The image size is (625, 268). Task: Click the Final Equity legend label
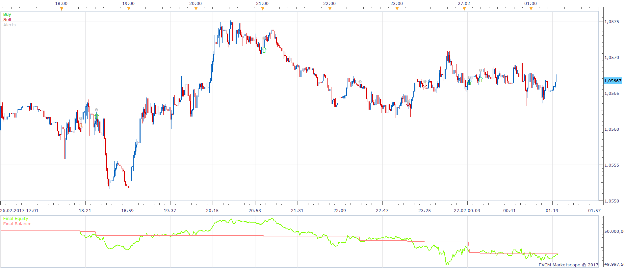[x=15, y=219]
